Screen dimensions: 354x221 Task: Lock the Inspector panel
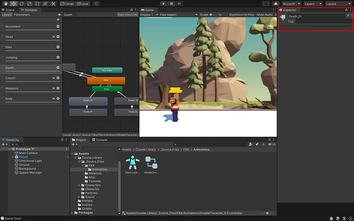pos(346,10)
